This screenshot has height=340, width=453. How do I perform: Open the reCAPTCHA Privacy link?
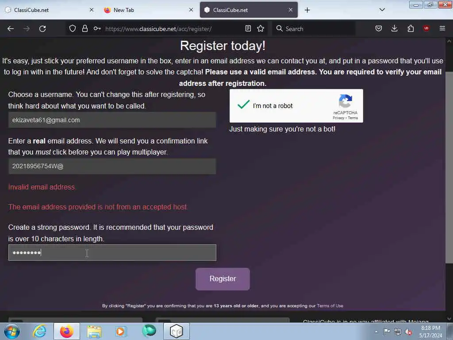[338, 118]
